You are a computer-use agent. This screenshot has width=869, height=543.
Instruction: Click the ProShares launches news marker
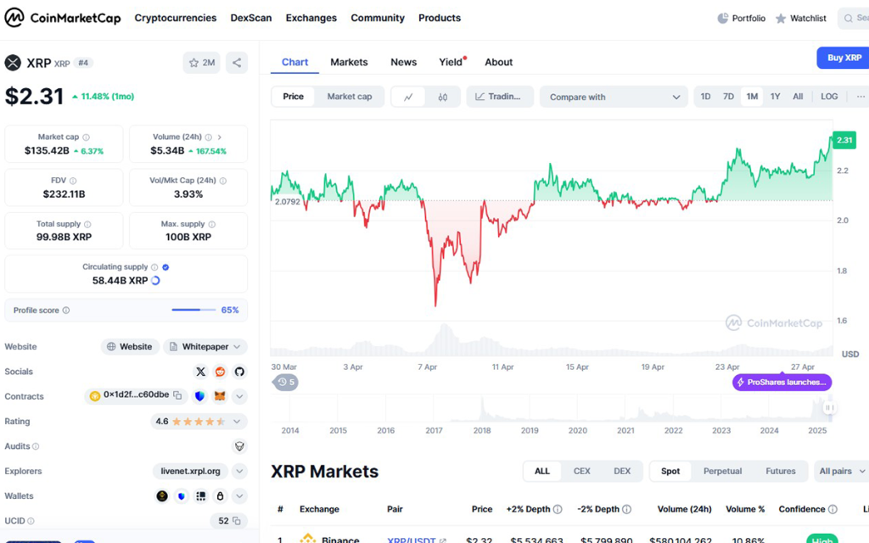(x=782, y=383)
